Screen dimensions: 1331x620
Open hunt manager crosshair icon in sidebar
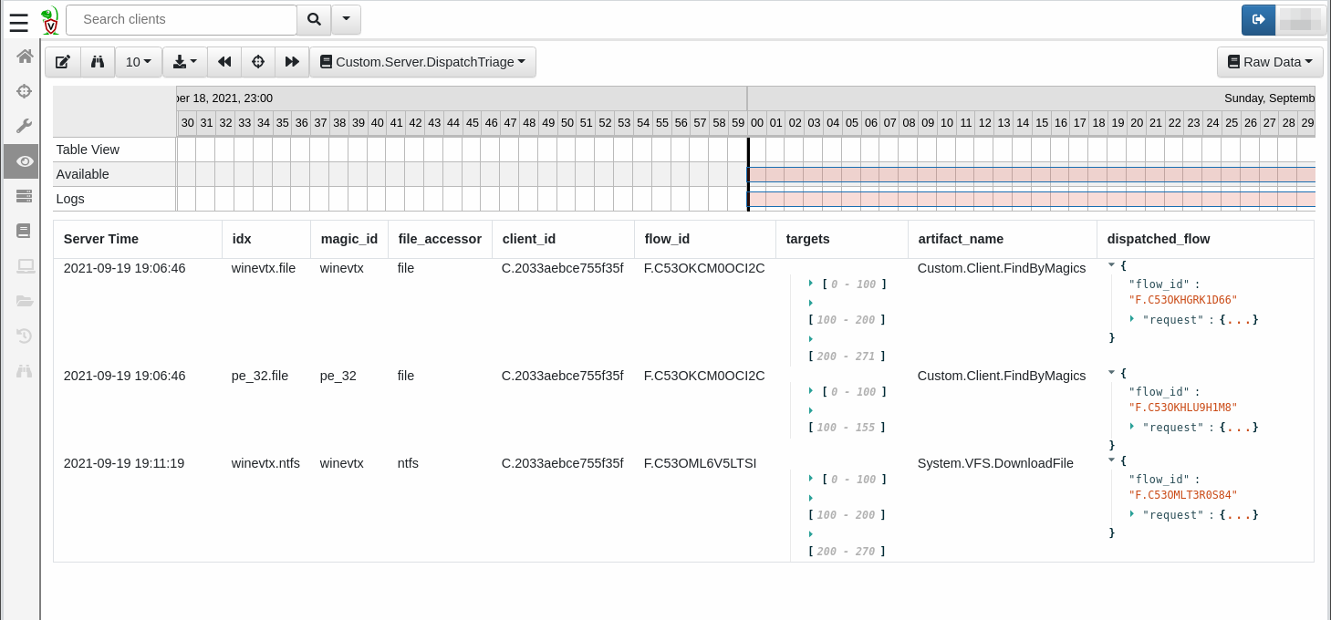[x=25, y=91]
